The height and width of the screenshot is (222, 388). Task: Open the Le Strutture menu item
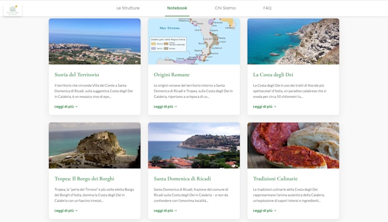(128, 8)
